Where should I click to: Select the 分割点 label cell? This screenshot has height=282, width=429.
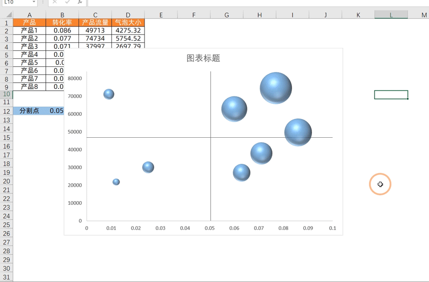pyautogui.click(x=29, y=111)
